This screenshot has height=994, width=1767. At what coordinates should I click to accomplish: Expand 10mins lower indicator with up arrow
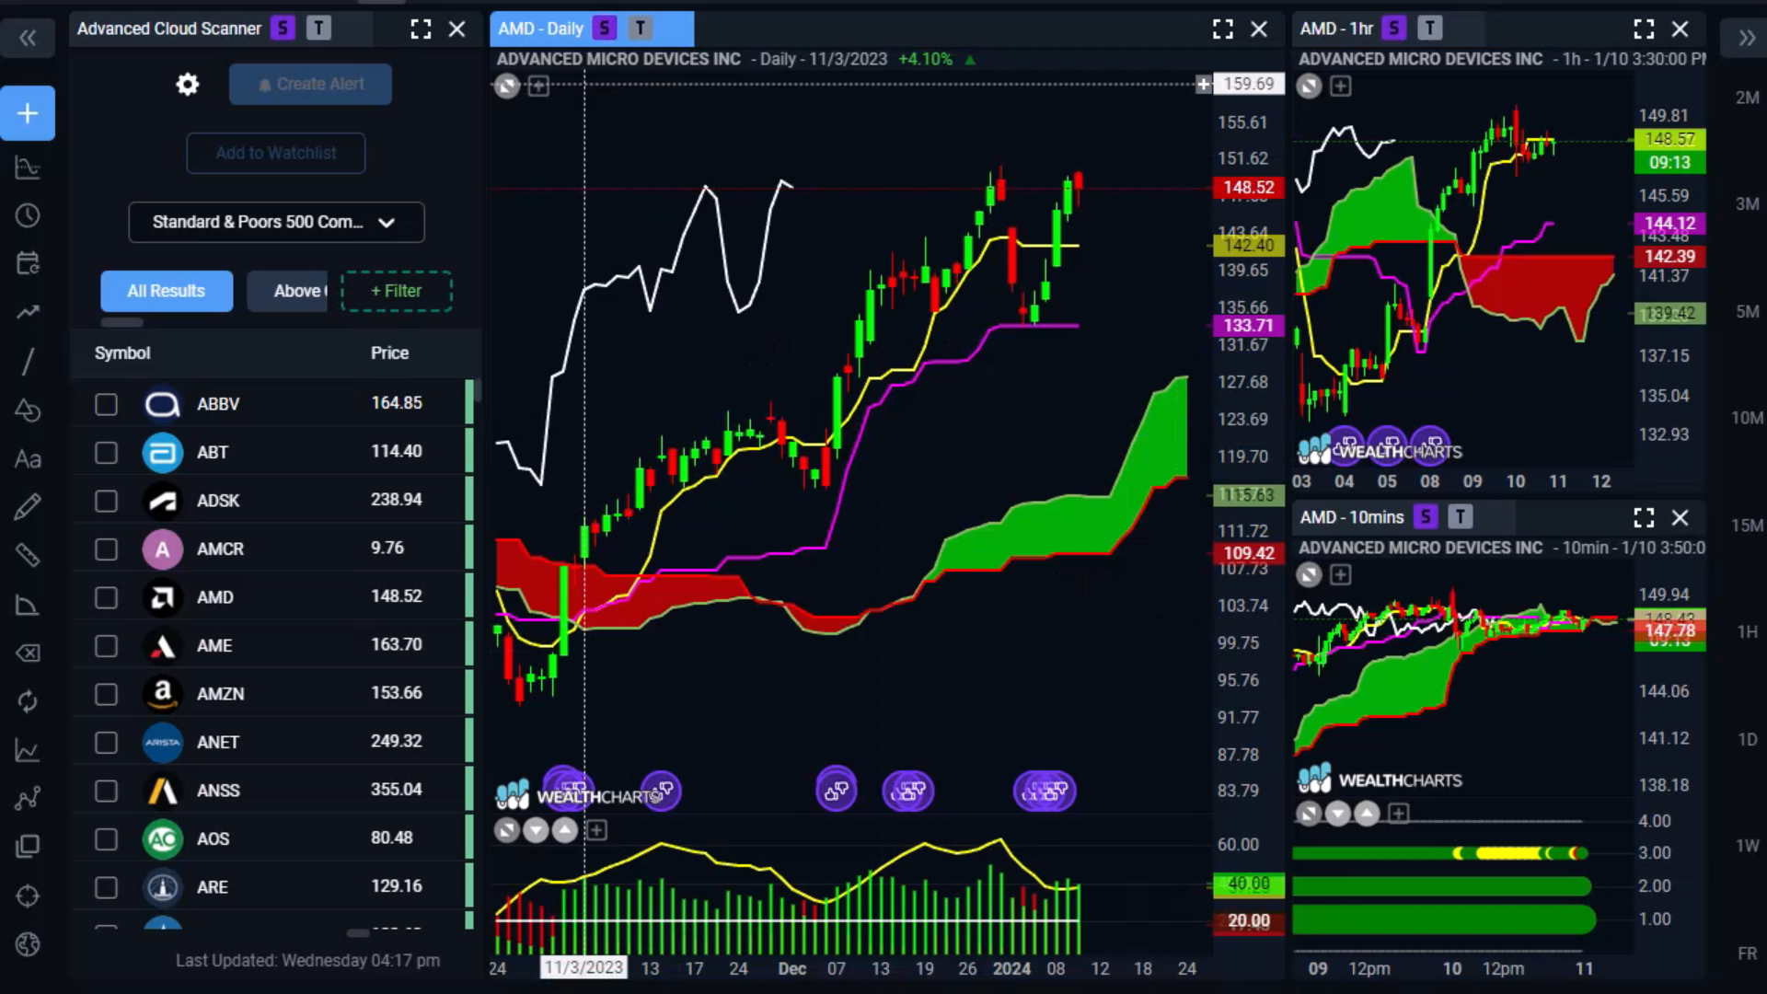click(x=1368, y=814)
